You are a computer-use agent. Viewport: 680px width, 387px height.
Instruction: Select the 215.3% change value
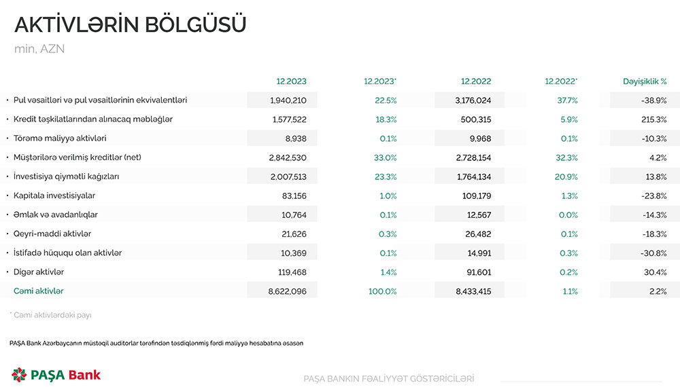tap(653, 119)
